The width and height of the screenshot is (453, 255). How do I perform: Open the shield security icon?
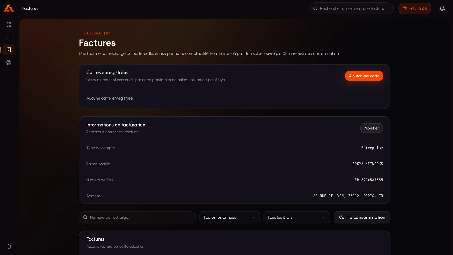(9, 247)
